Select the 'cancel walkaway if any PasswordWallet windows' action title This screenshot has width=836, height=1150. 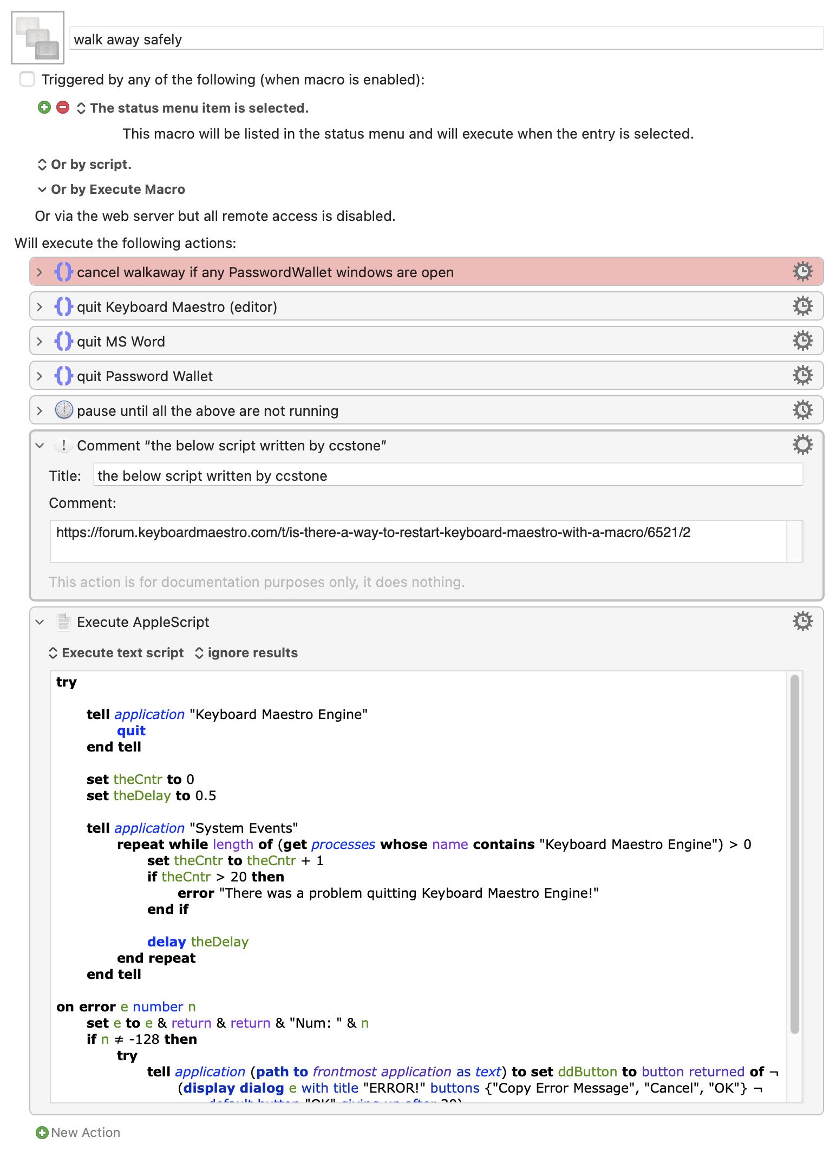tap(265, 272)
